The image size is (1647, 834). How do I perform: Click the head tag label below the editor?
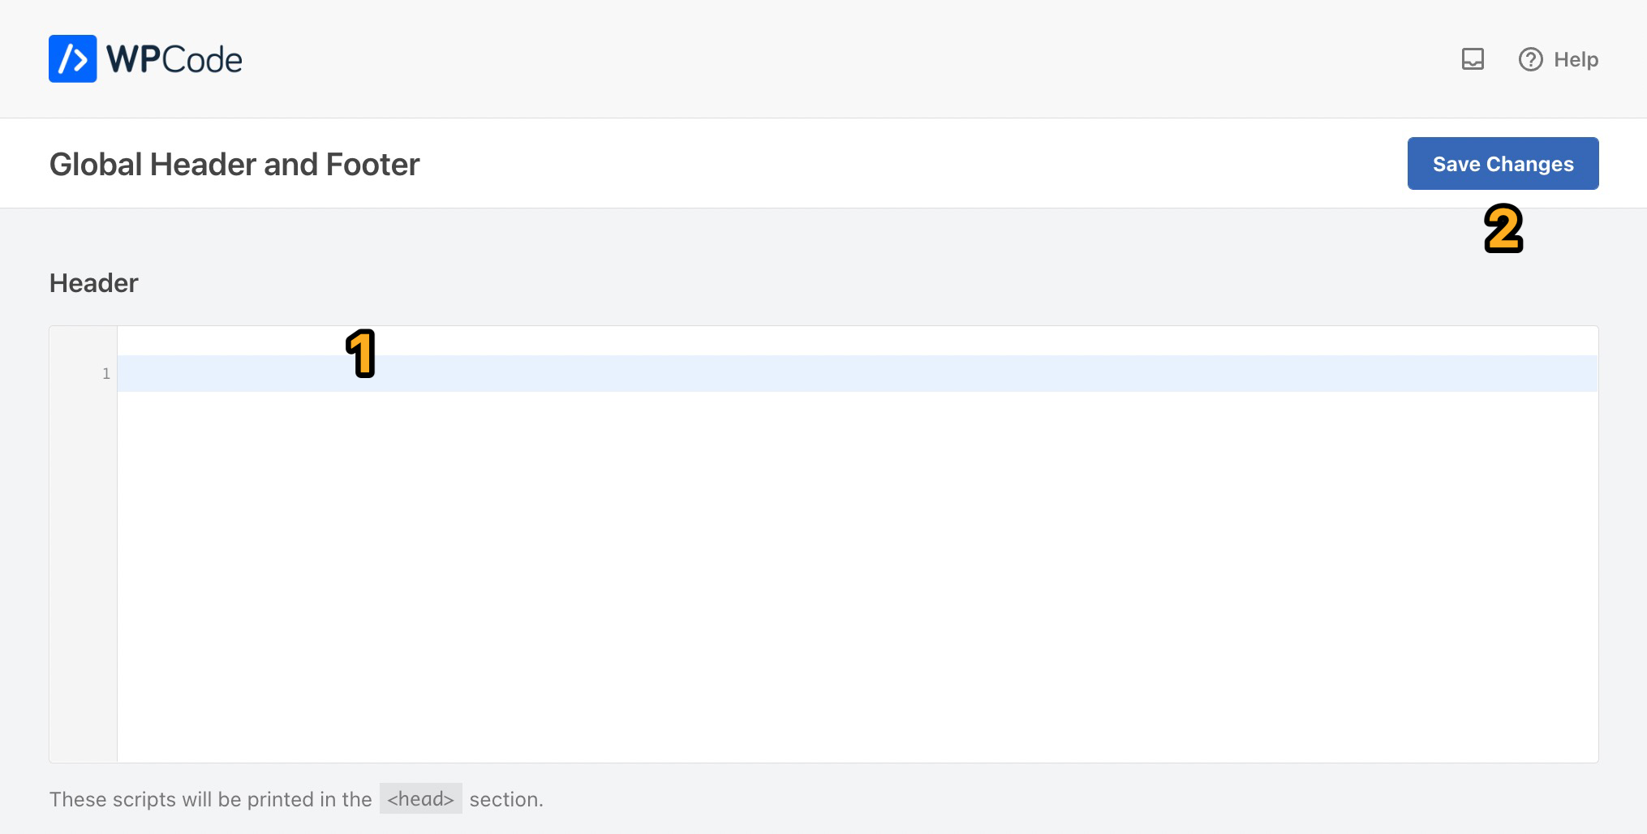(x=420, y=798)
